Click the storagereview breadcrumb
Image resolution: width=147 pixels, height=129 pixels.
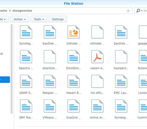click(22, 11)
